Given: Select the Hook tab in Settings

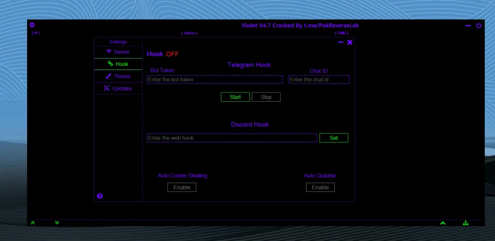Looking at the screenshot, I should (x=118, y=64).
